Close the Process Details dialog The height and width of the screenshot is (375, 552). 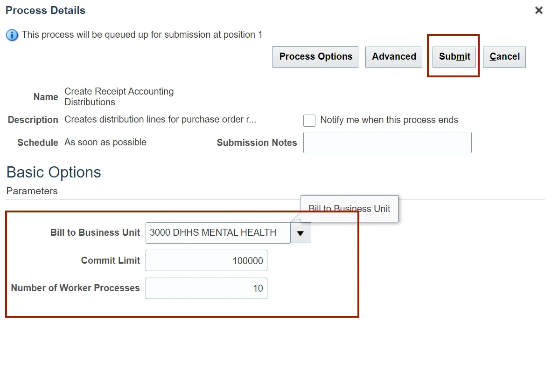[538, 10]
